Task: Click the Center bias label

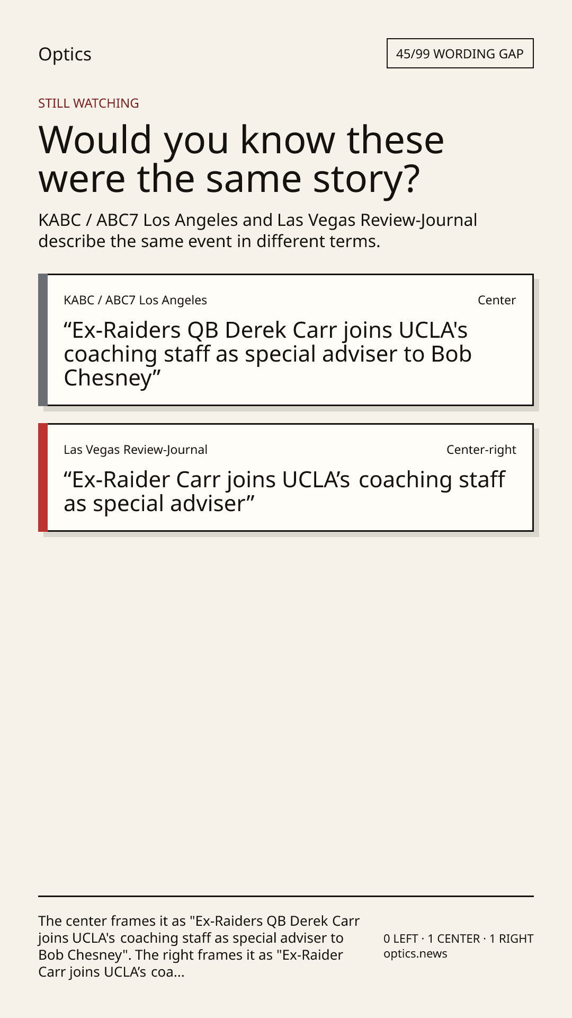Action: (496, 300)
